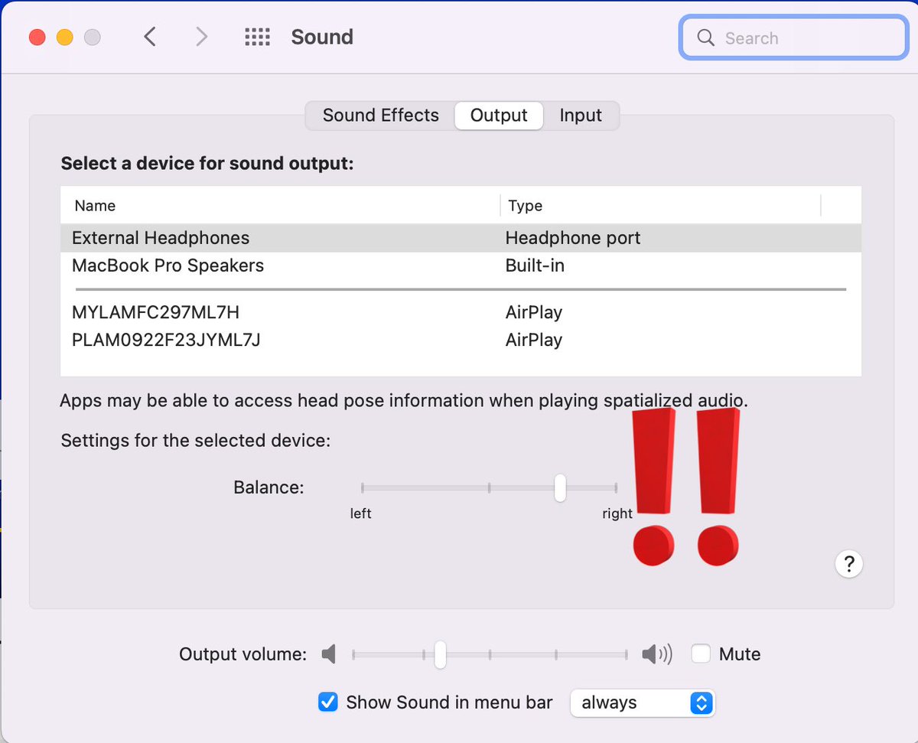918x743 pixels.
Task: Click the low volume speaker icon
Action: [x=329, y=654]
